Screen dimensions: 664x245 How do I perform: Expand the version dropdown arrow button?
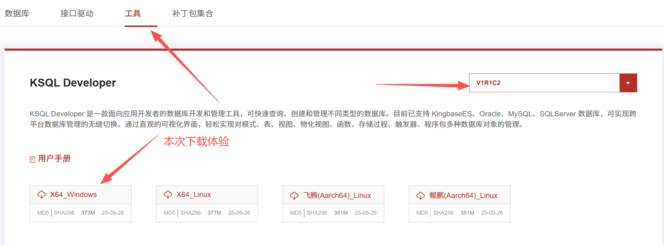coord(628,83)
